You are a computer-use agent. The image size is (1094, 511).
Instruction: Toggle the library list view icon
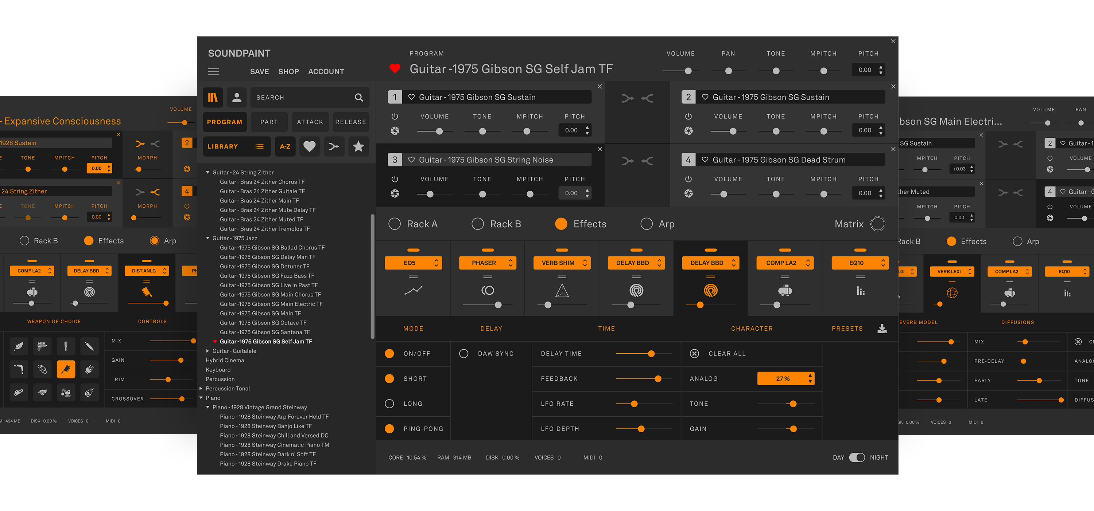pos(260,147)
